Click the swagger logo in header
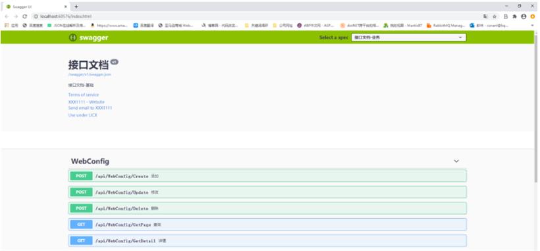 (x=88, y=37)
